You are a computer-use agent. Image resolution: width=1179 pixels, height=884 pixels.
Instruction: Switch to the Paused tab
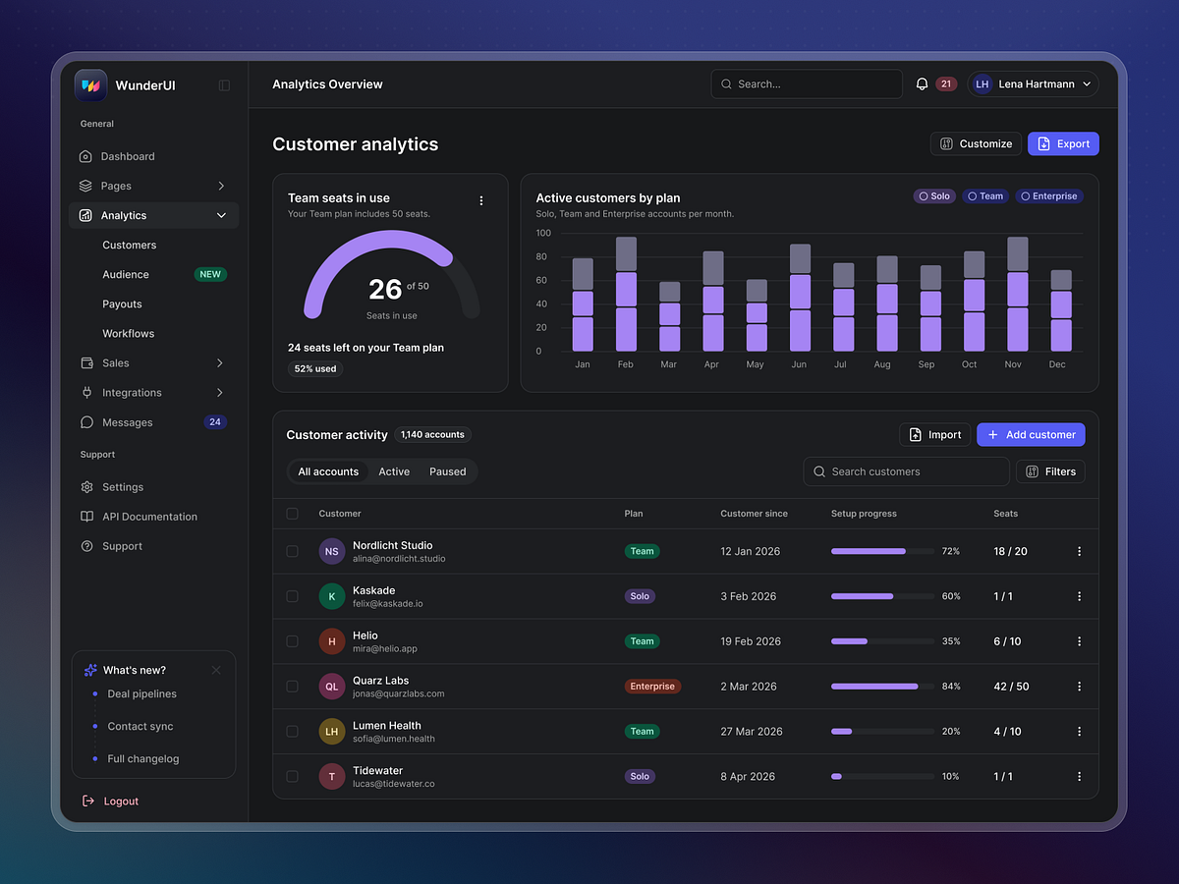coord(448,471)
